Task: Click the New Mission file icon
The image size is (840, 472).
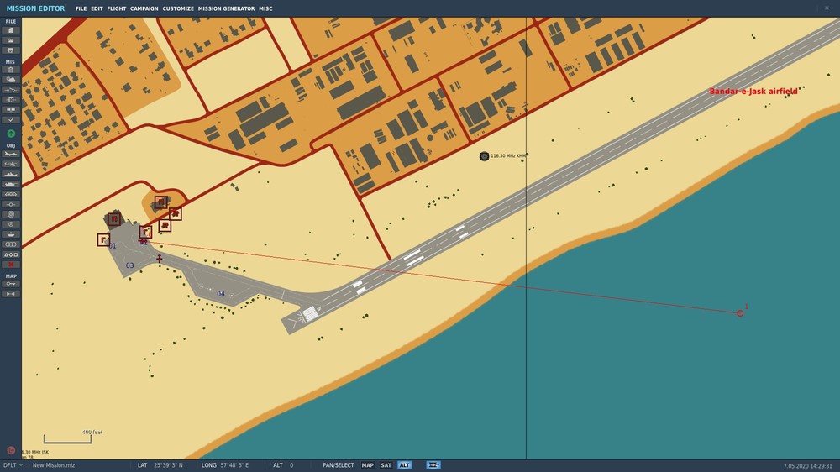Action: pos(11,30)
